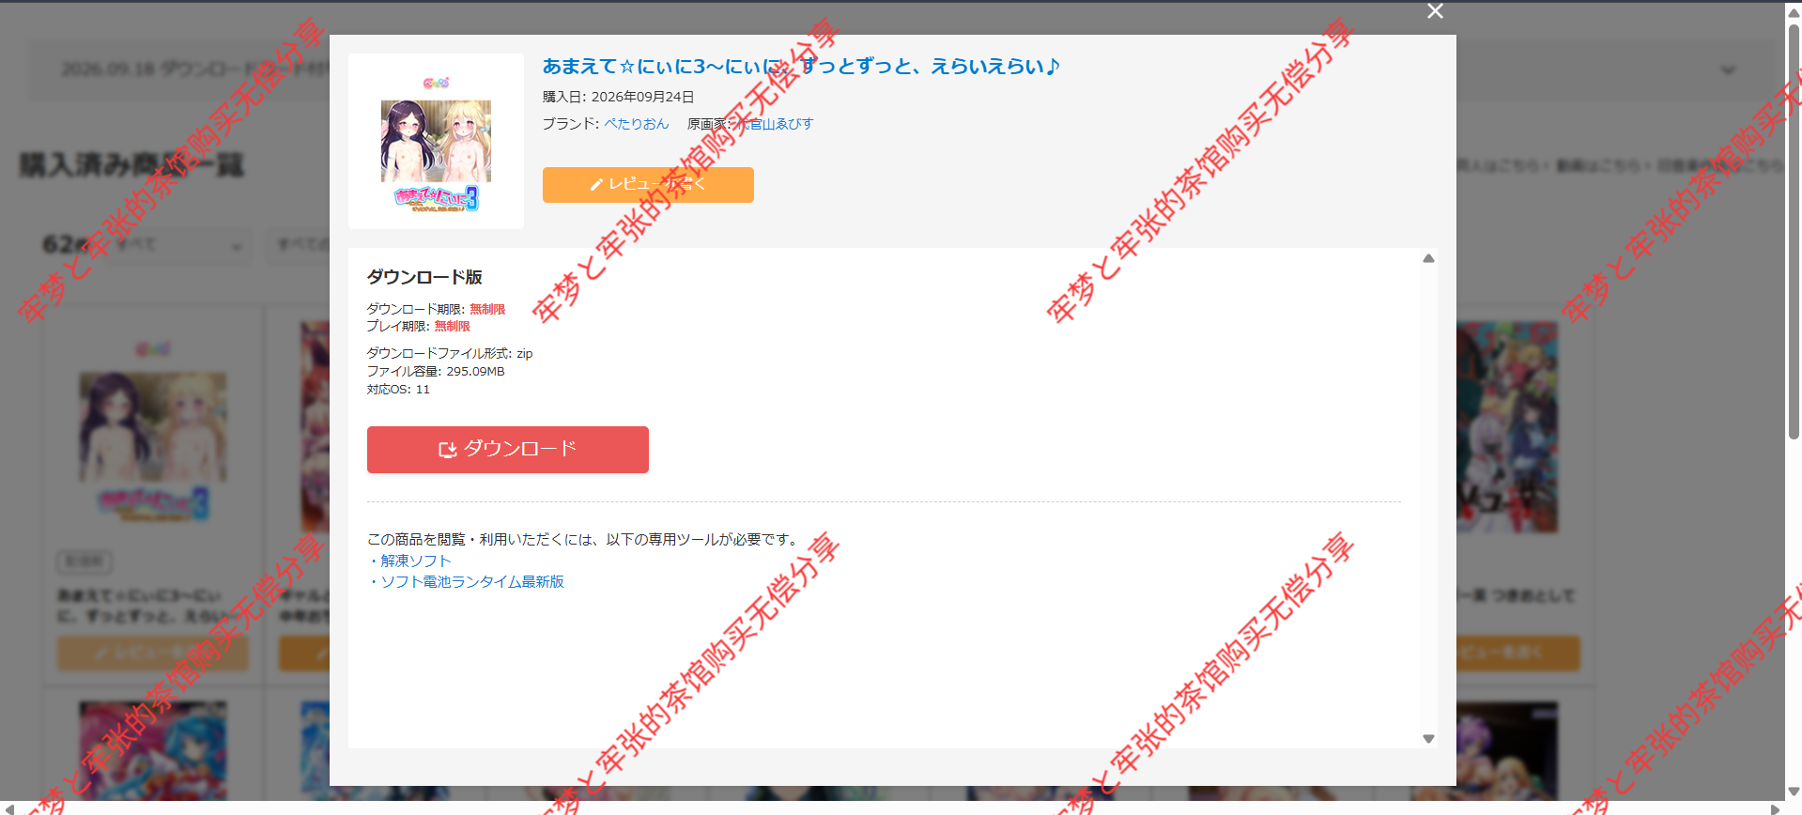Open the product title link あまえて☆にいに3
1802x815 pixels.
pyautogui.click(x=801, y=66)
